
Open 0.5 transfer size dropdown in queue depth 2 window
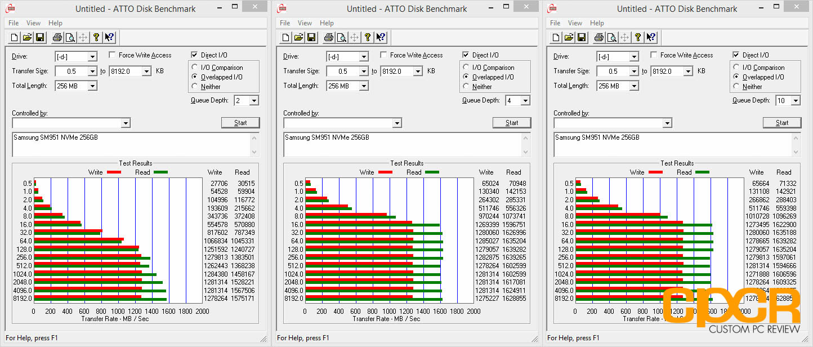(92, 72)
